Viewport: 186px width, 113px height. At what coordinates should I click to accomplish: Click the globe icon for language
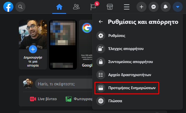[x=101, y=101]
